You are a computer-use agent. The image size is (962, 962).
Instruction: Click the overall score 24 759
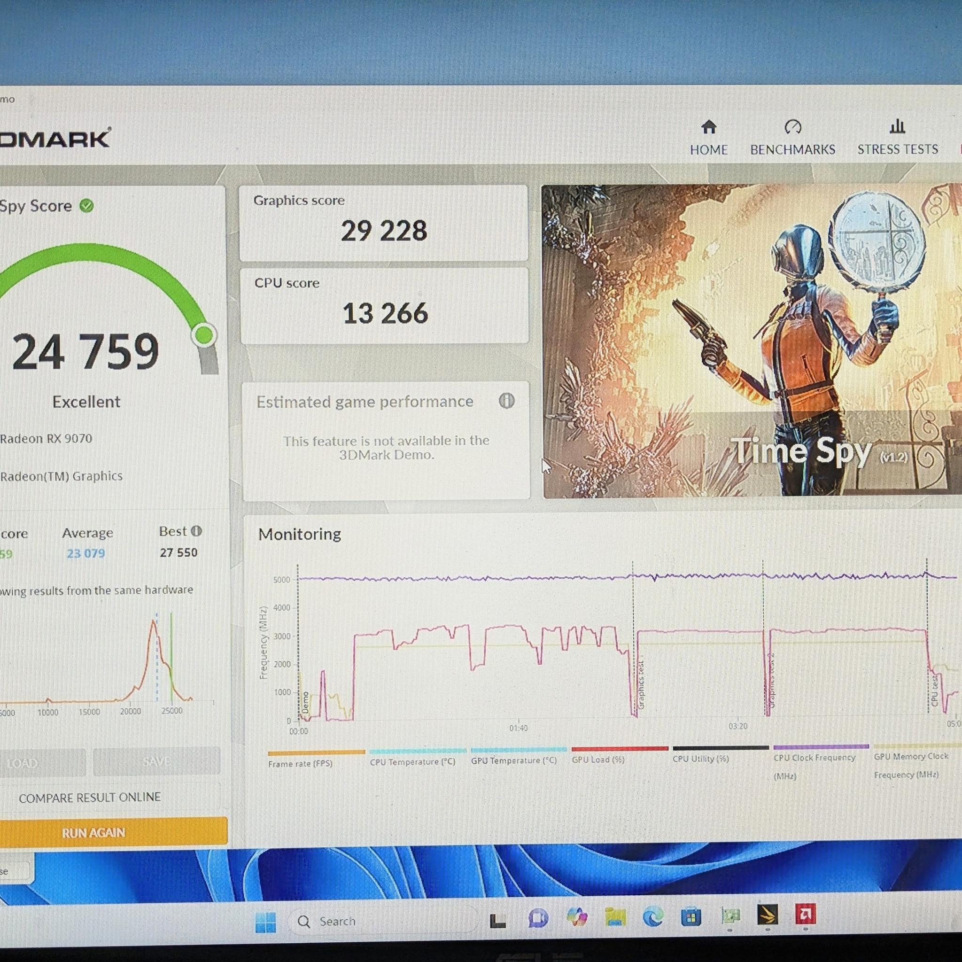tap(85, 352)
